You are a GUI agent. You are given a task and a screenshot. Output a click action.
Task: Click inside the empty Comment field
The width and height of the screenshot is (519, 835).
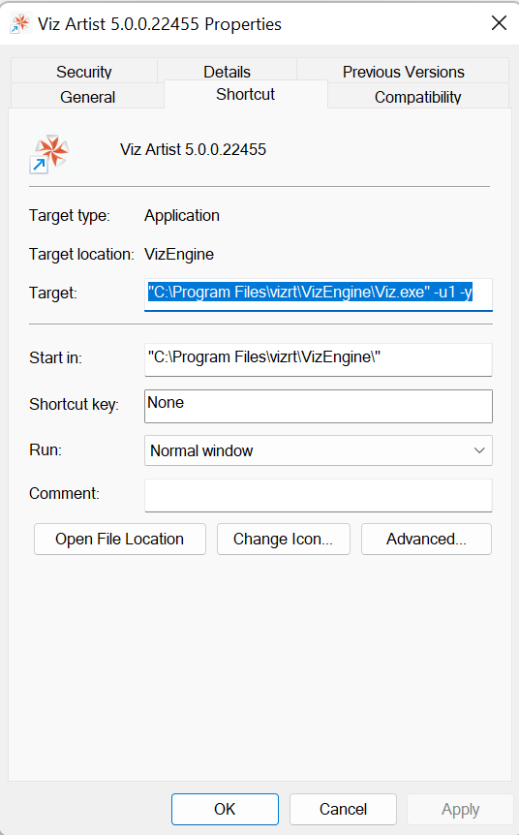click(319, 495)
